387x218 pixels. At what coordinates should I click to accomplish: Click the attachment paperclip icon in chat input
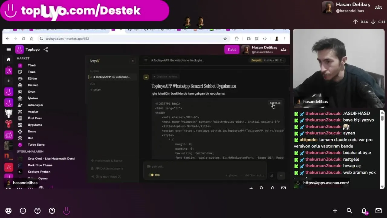coord(272,176)
